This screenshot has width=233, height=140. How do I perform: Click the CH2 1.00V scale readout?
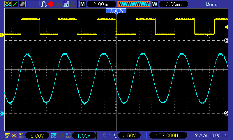84,136
